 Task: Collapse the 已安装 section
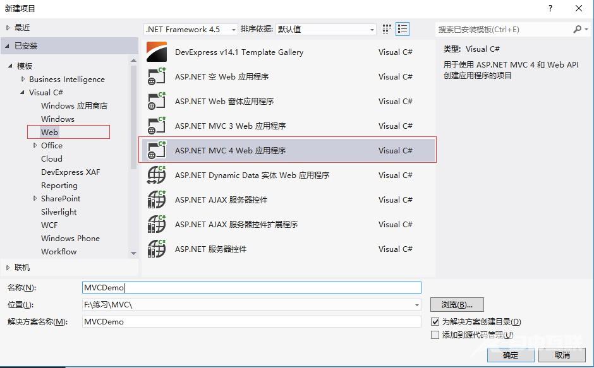click(x=8, y=46)
